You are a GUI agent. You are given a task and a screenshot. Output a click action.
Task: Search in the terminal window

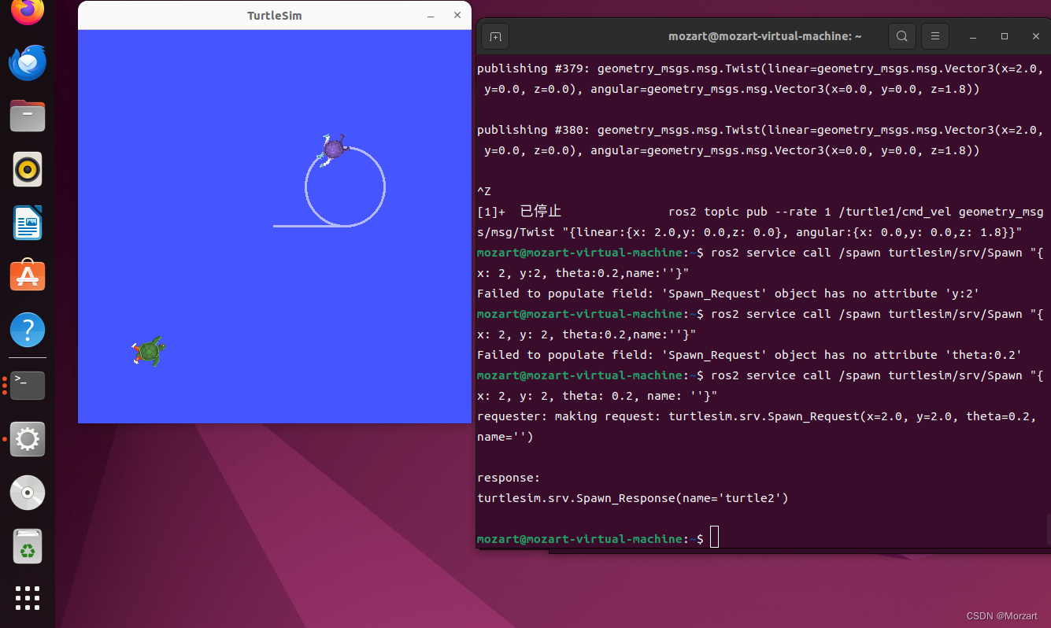[902, 36]
